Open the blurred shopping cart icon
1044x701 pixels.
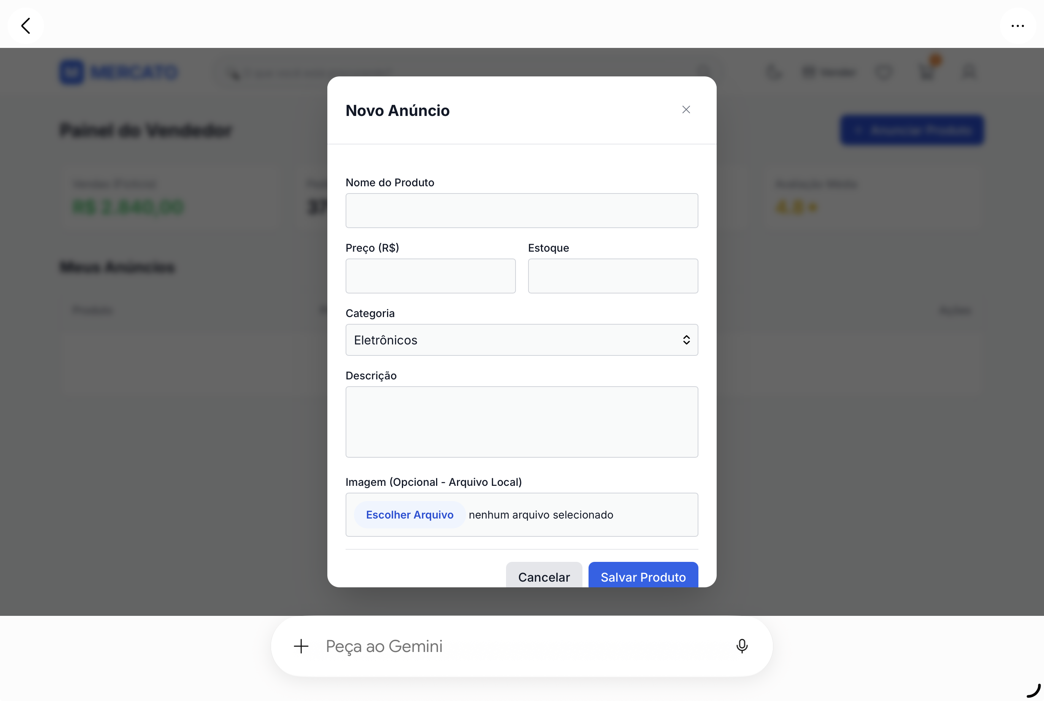[x=927, y=71]
